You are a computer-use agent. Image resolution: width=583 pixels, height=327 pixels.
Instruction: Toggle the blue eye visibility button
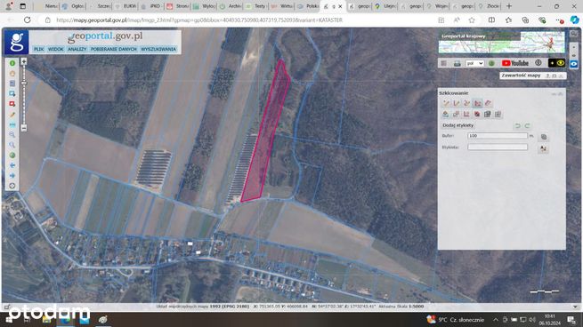574,64
